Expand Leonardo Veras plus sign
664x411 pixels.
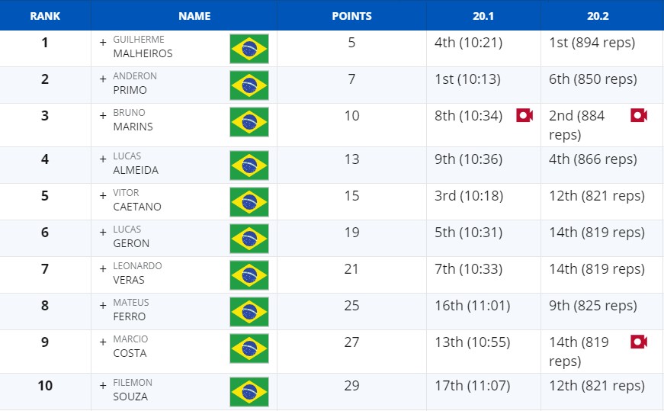(x=103, y=268)
